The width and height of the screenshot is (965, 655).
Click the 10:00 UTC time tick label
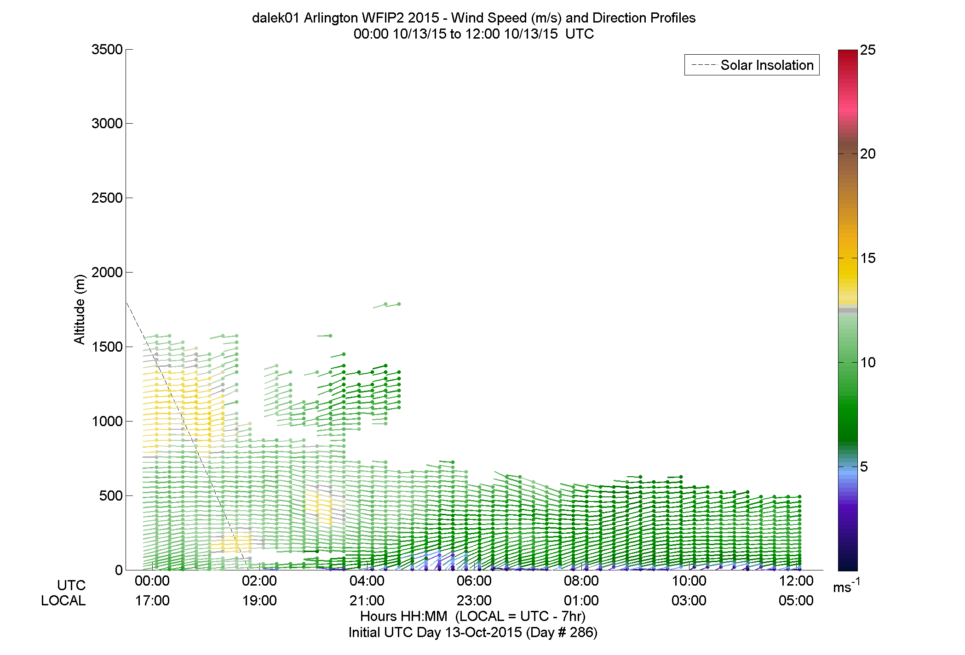click(689, 581)
